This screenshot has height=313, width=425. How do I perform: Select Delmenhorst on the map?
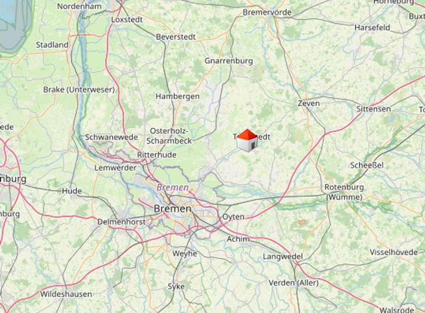[x=122, y=222]
